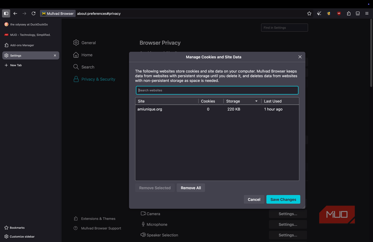Toggle the sidebar icon in the toolbar

coord(6,13)
